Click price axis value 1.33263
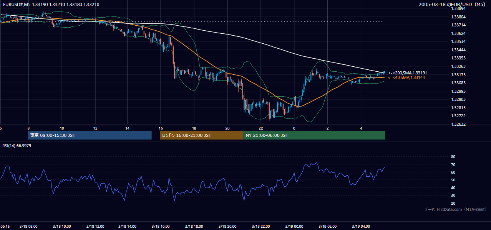The image size is (491, 230). (458, 66)
